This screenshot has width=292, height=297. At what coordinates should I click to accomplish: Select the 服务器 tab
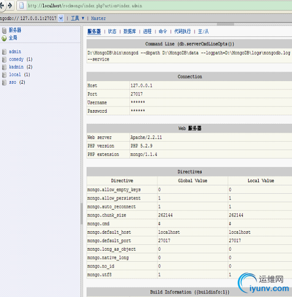pos(94,32)
